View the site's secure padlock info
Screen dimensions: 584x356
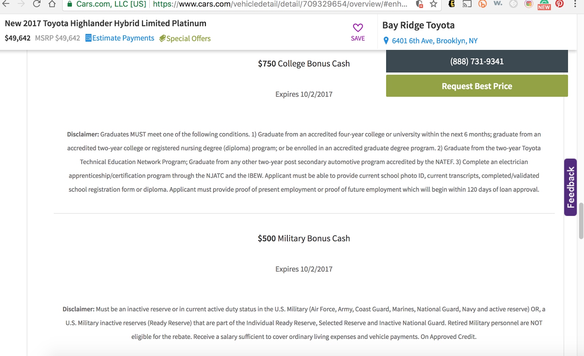pos(70,4)
